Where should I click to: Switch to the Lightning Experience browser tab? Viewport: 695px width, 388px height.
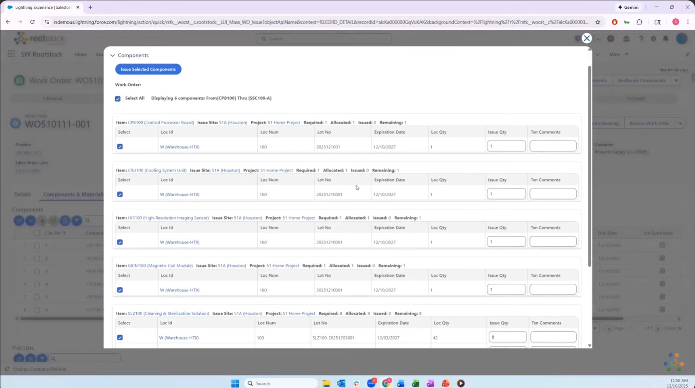click(x=43, y=7)
